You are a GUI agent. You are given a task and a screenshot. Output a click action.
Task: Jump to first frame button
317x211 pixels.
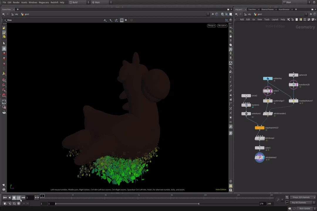pos(5,198)
